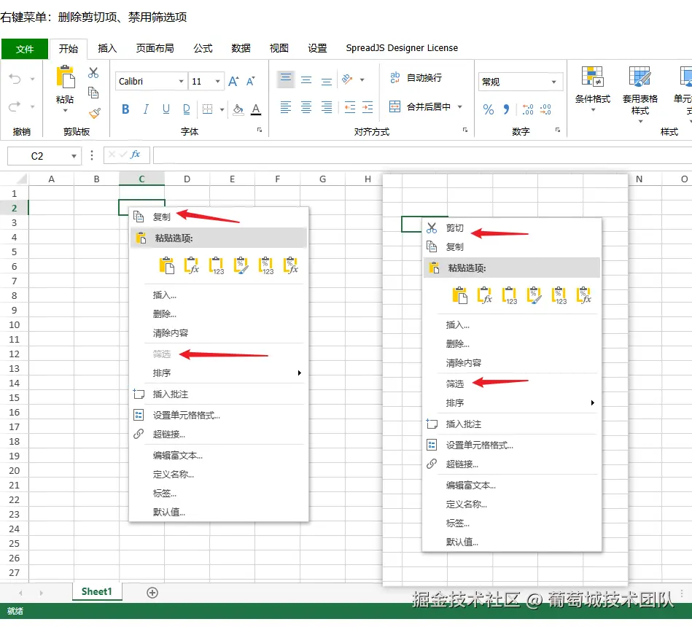Viewport: 692px width, 627px height.
Task: Open the merge and center dropdown arrow
Action: (460, 106)
